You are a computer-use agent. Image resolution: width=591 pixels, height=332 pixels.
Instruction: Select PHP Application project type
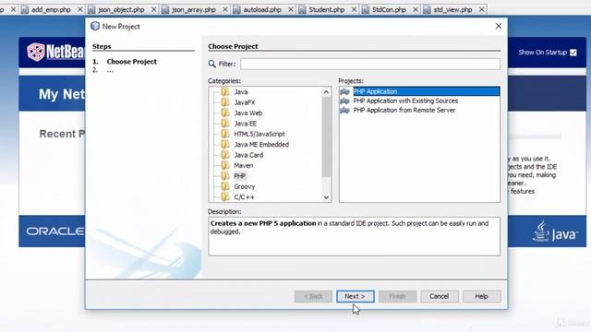click(x=419, y=91)
